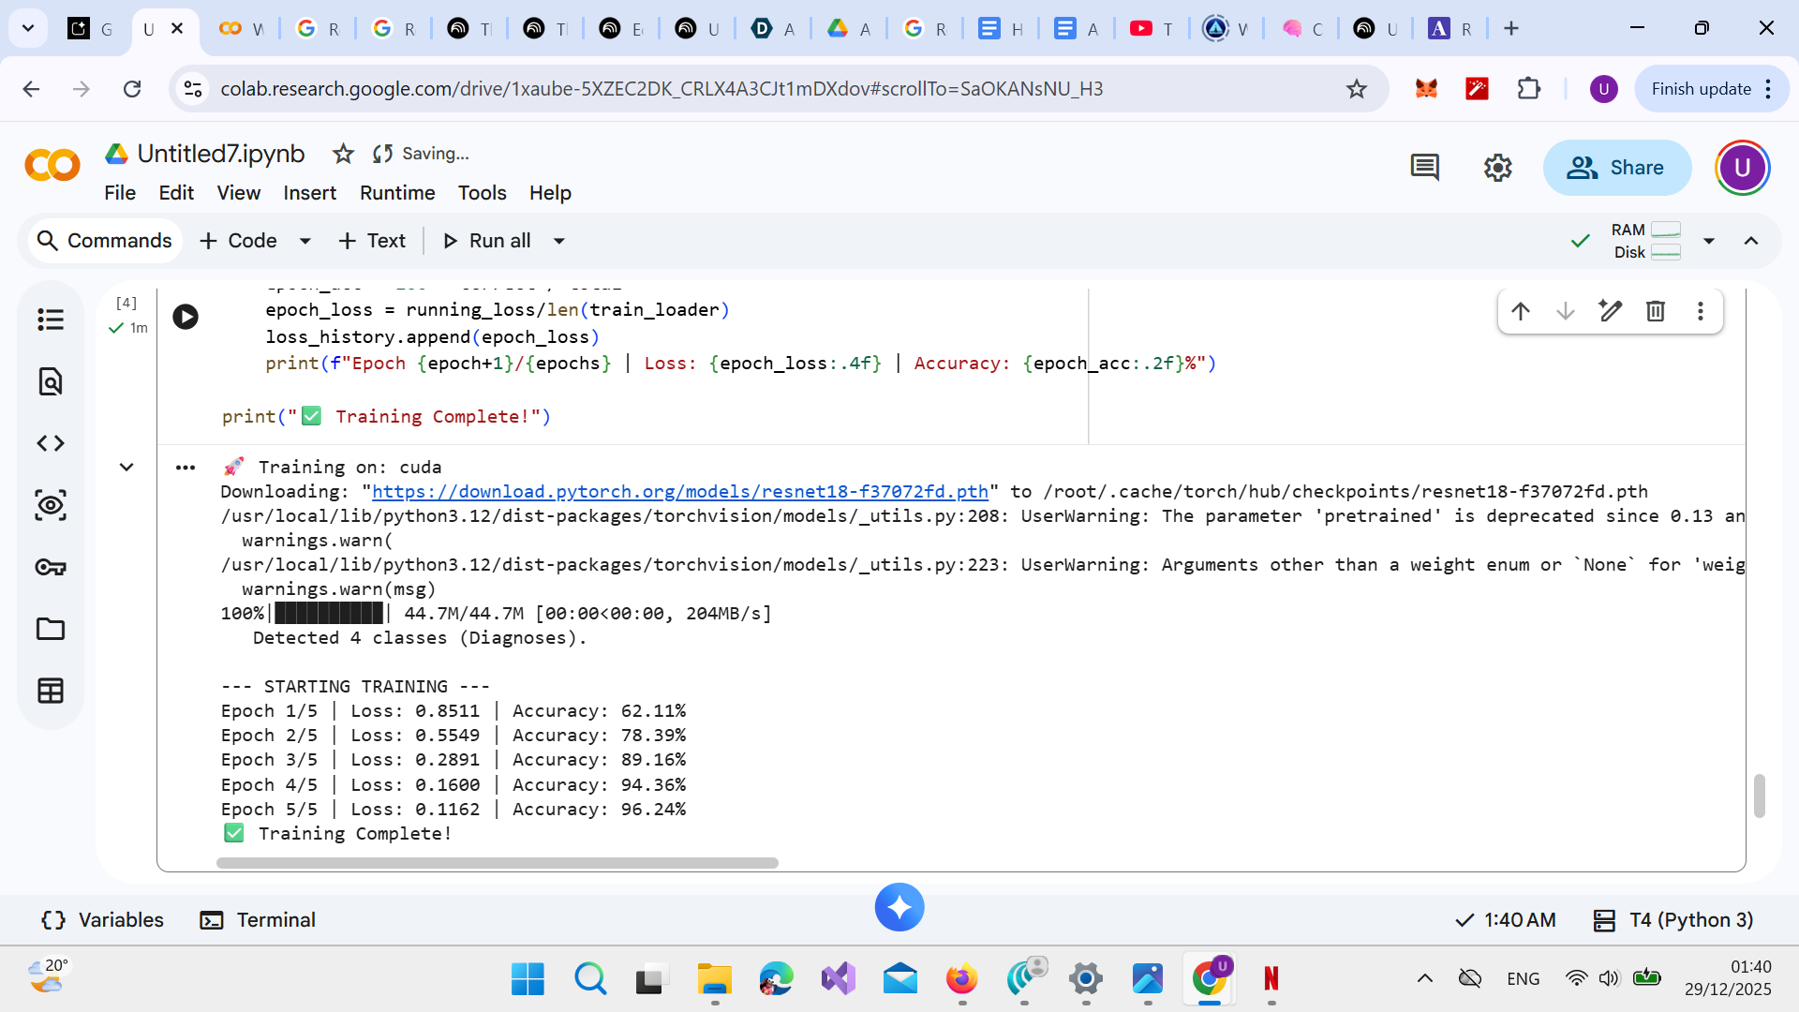This screenshot has width=1799, height=1012.
Task: Open the code snippets sidebar icon
Action: (51, 443)
